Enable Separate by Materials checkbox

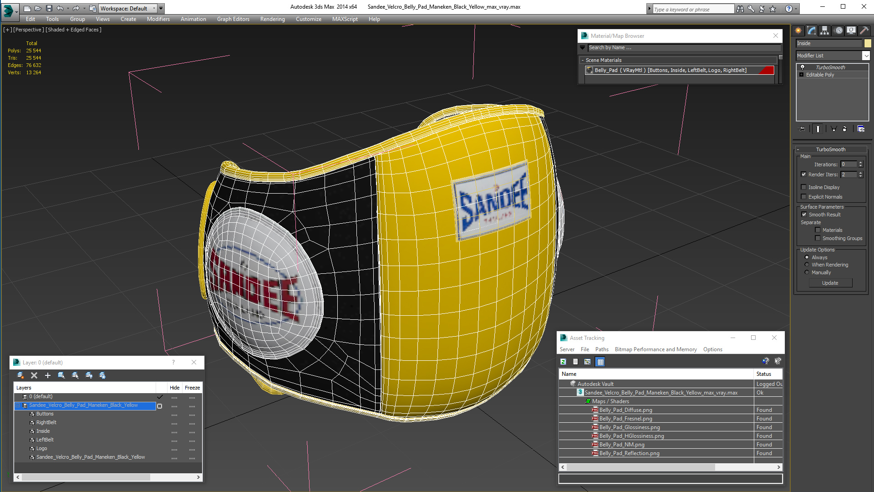click(818, 230)
